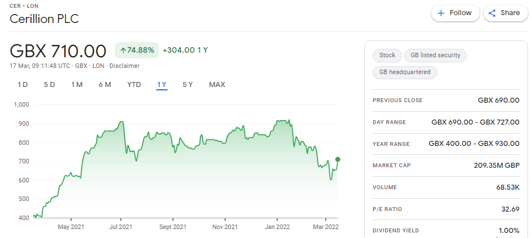Click the PREVIOUS CLOSE label

[397, 100]
